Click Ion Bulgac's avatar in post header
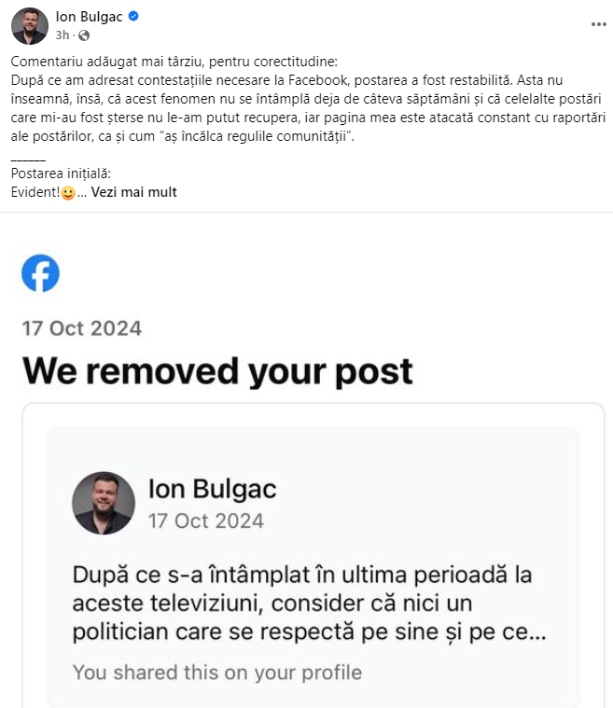 (30, 26)
